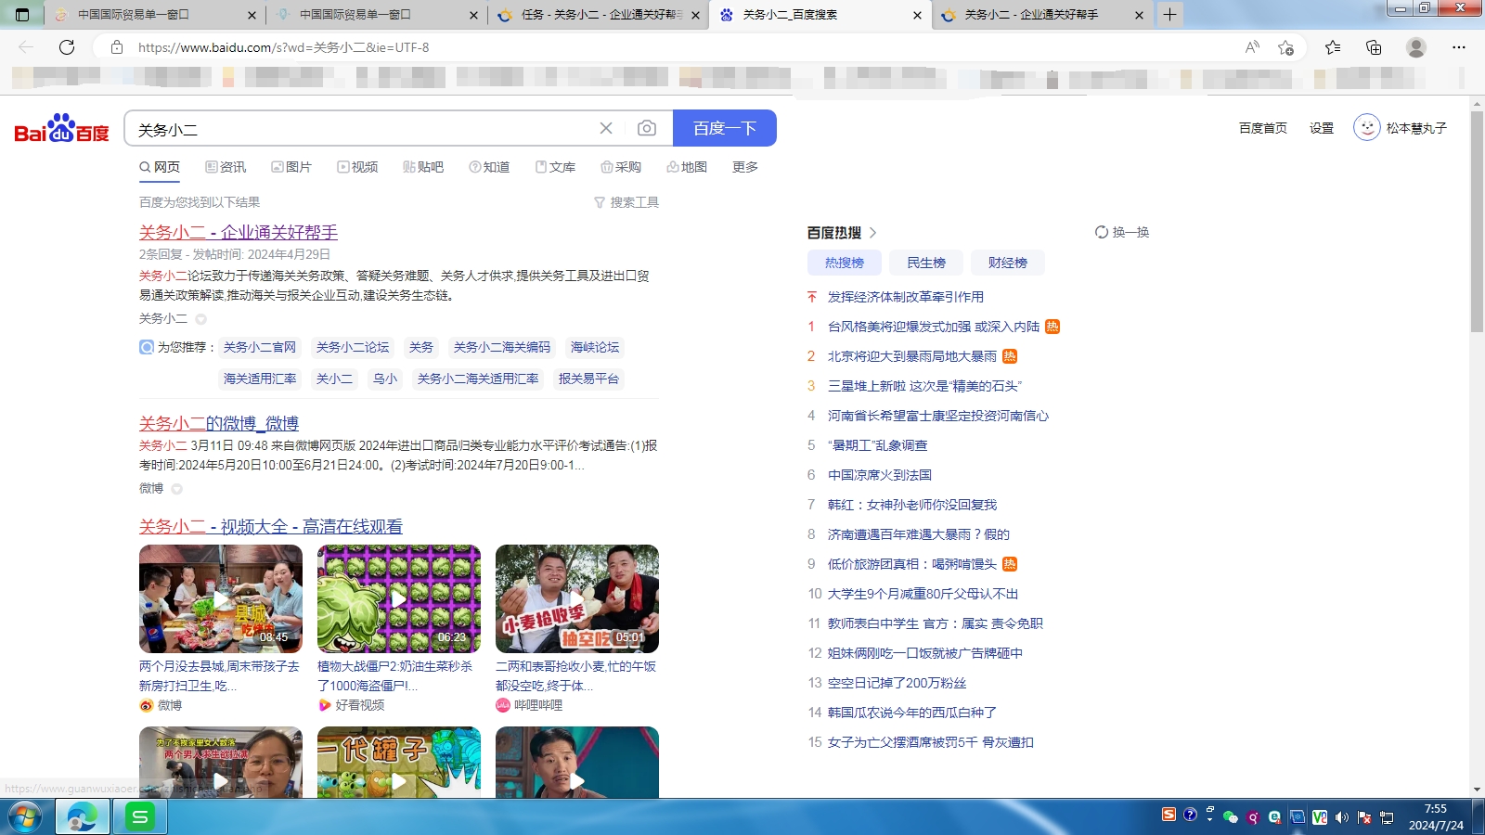View site information lock icon
This screenshot has width=1485, height=835.
(117, 47)
